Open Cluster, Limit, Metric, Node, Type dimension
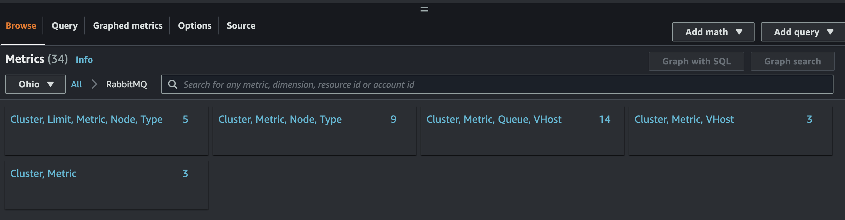Image resolution: width=845 pixels, height=220 pixels. coord(86,120)
